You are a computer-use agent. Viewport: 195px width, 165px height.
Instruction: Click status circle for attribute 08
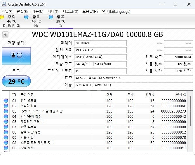click(x=6, y=132)
